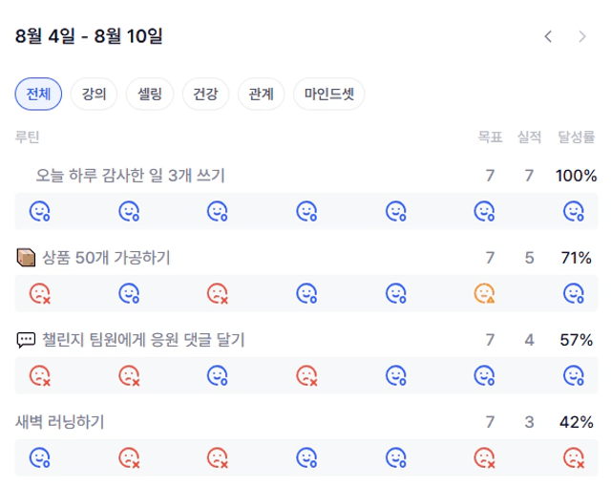Click the speech bubble comment icon

[x=26, y=340]
